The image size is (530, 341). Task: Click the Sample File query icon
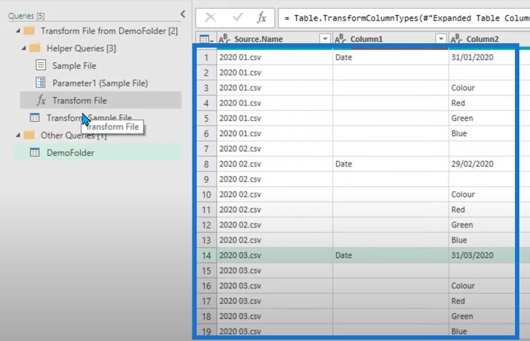point(41,65)
